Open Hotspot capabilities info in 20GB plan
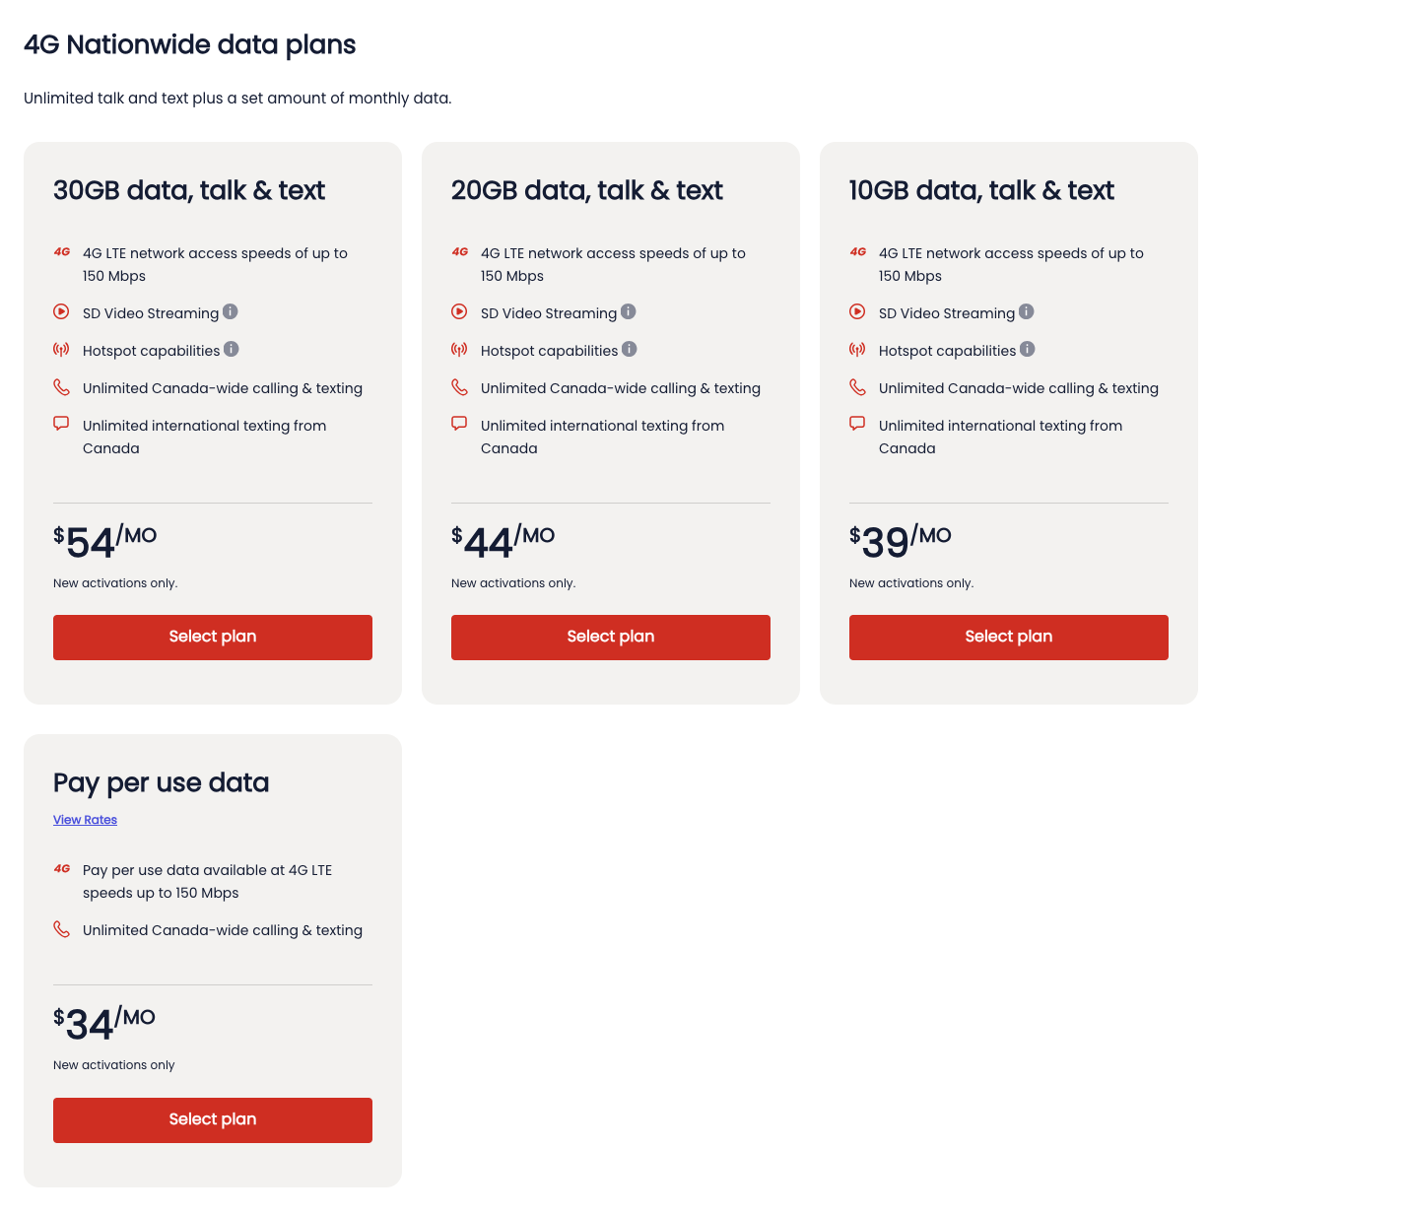 (630, 349)
